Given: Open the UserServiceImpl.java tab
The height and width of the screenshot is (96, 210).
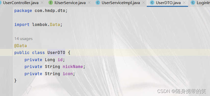Looking at the screenshot, I should pos(121,3).
